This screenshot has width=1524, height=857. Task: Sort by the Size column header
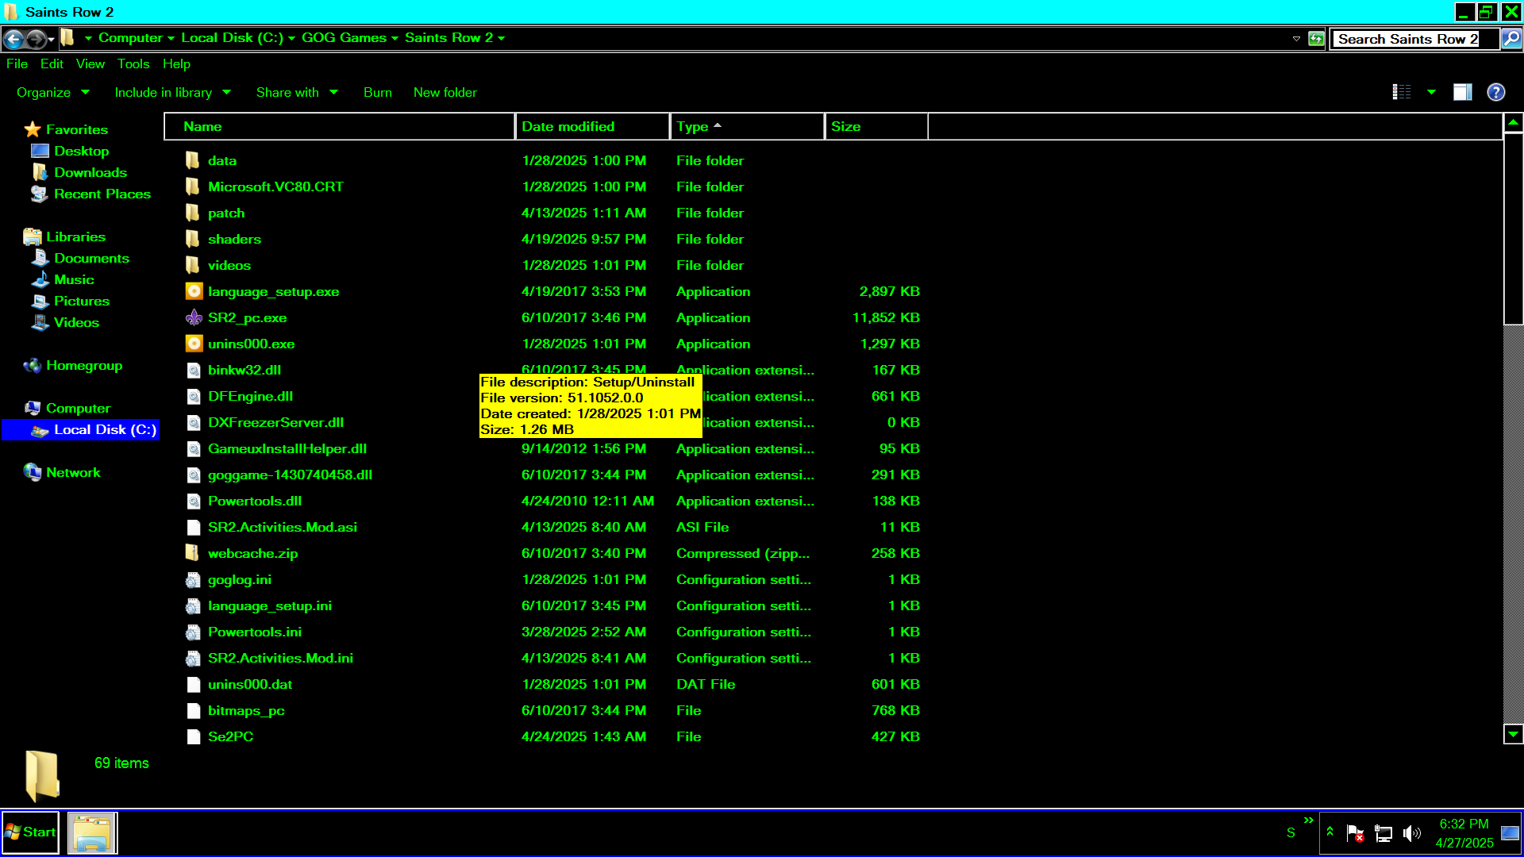[876, 126]
